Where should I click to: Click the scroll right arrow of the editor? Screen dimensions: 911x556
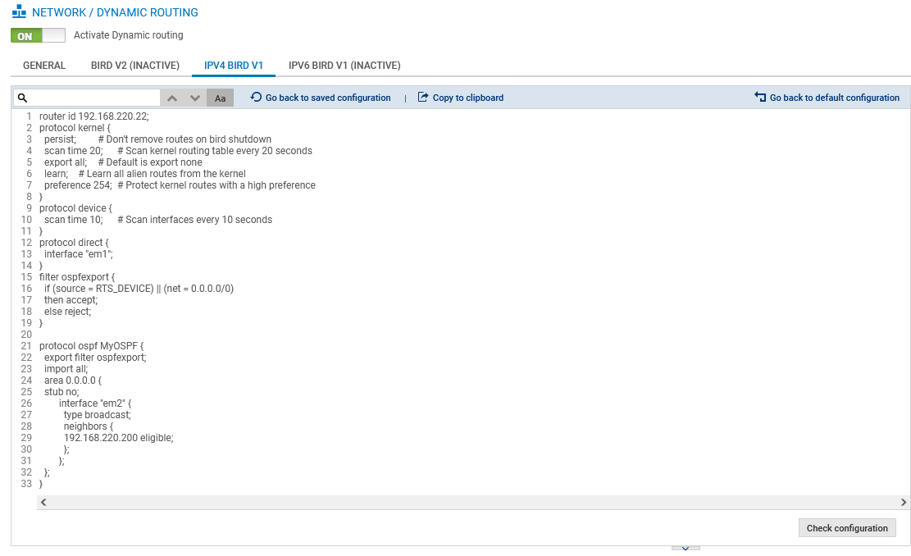(x=904, y=502)
